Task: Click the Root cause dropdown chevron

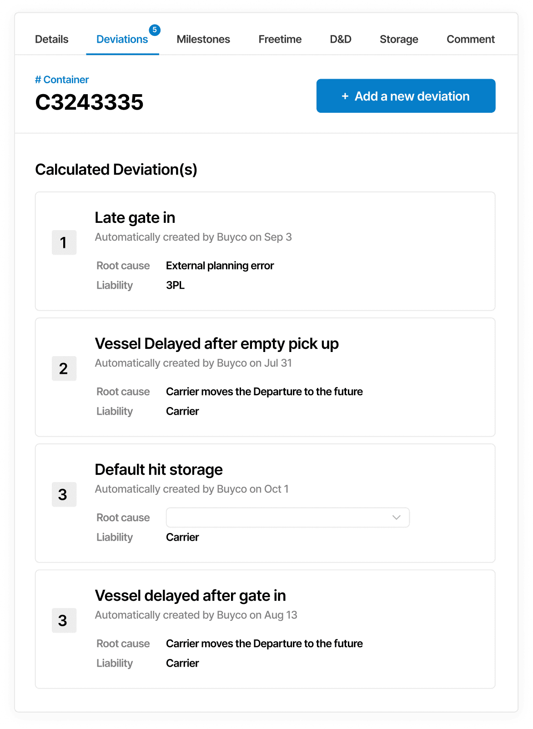Action: pyautogui.click(x=397, y=518)
